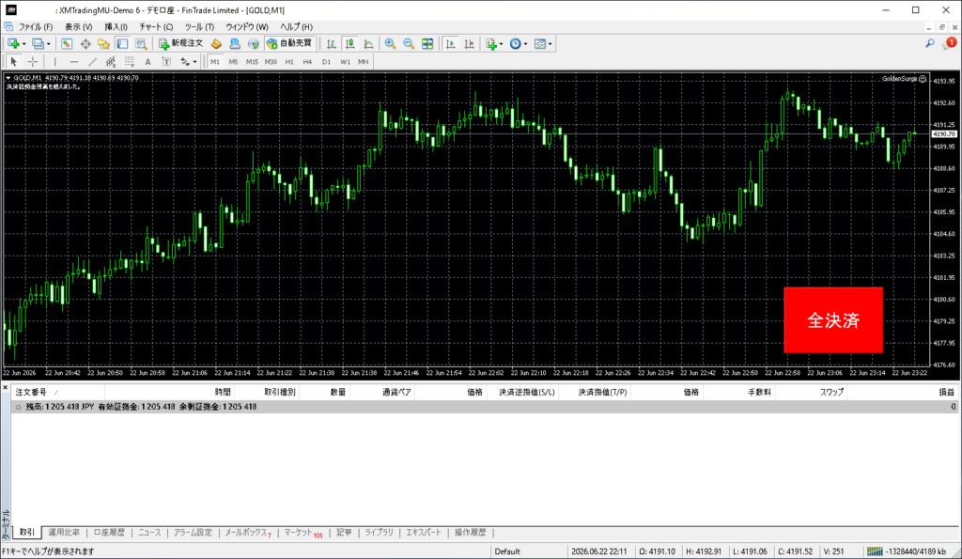This screenshot has height=559, width=962.
Task: Switch chart to line chart icon
Action: 368,43
